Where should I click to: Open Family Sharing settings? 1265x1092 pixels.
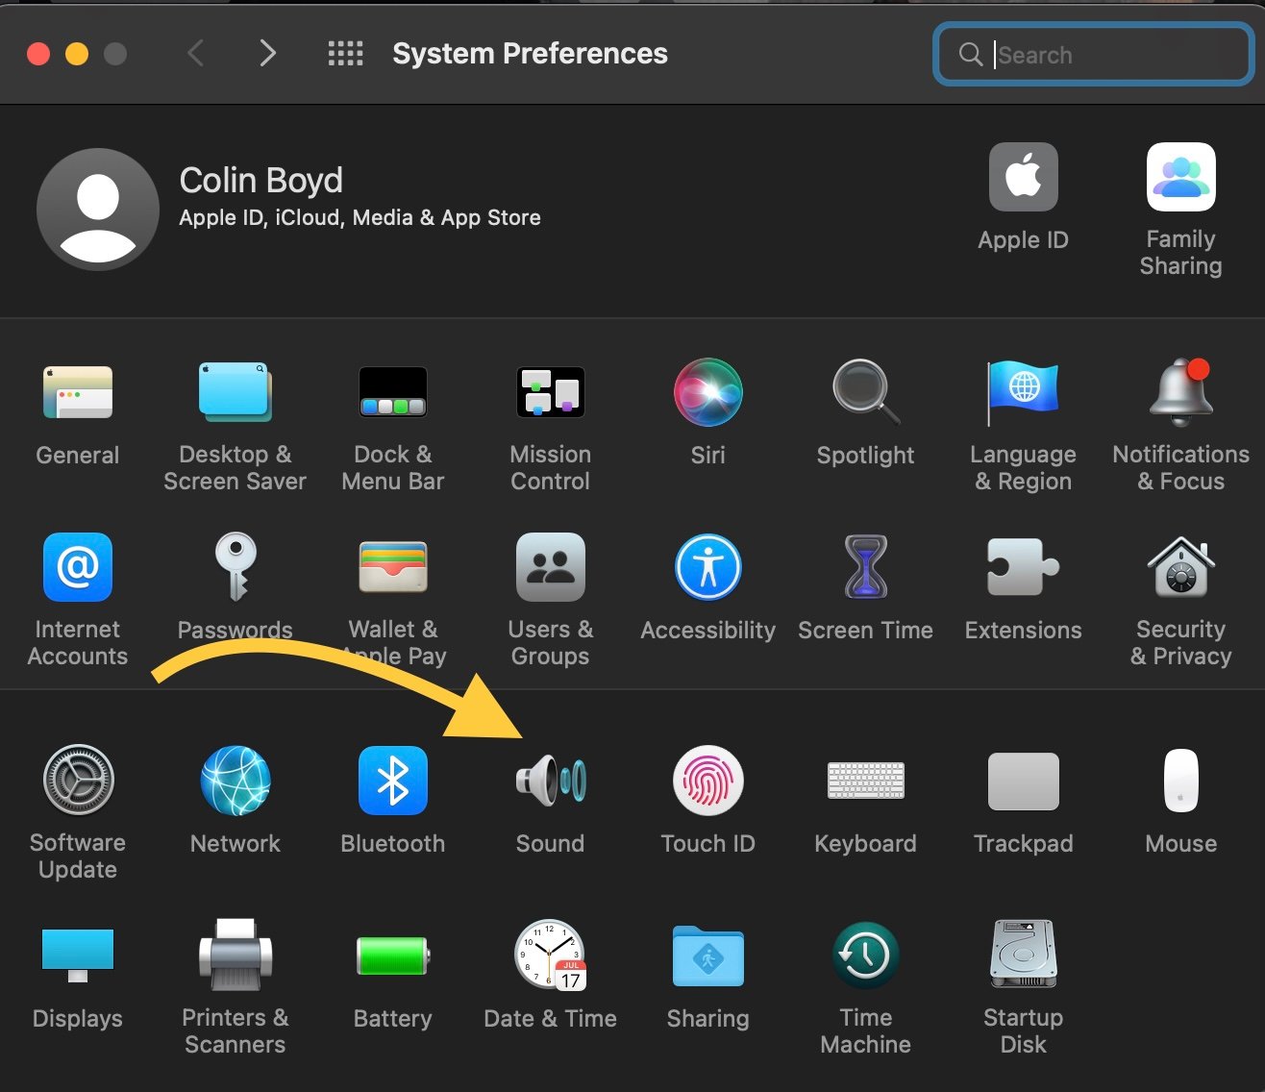coord(1181,177)
